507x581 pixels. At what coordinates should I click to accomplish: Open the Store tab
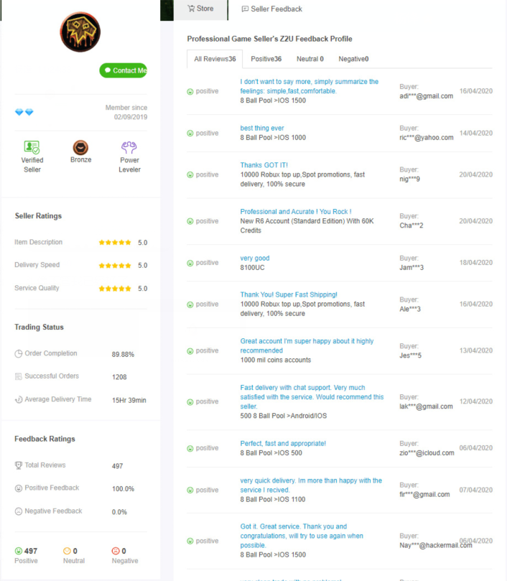point(200,9)
